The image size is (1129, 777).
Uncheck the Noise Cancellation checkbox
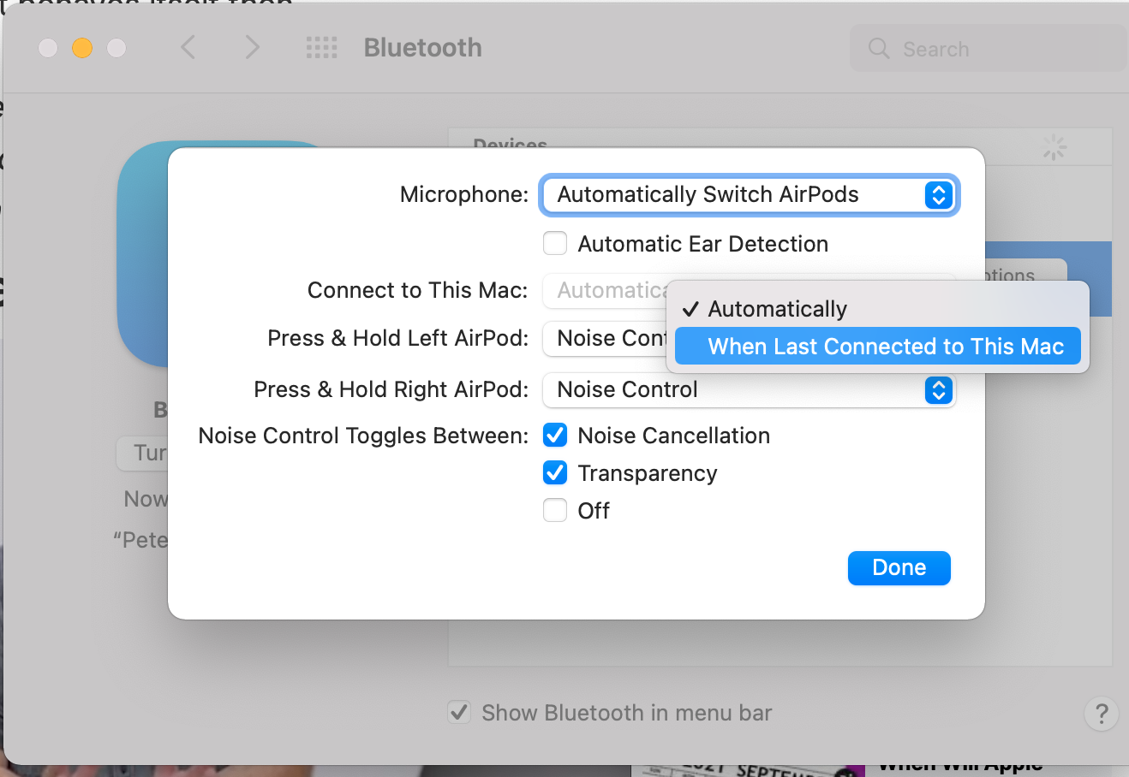pyautogui.click(x=555, y=436)
